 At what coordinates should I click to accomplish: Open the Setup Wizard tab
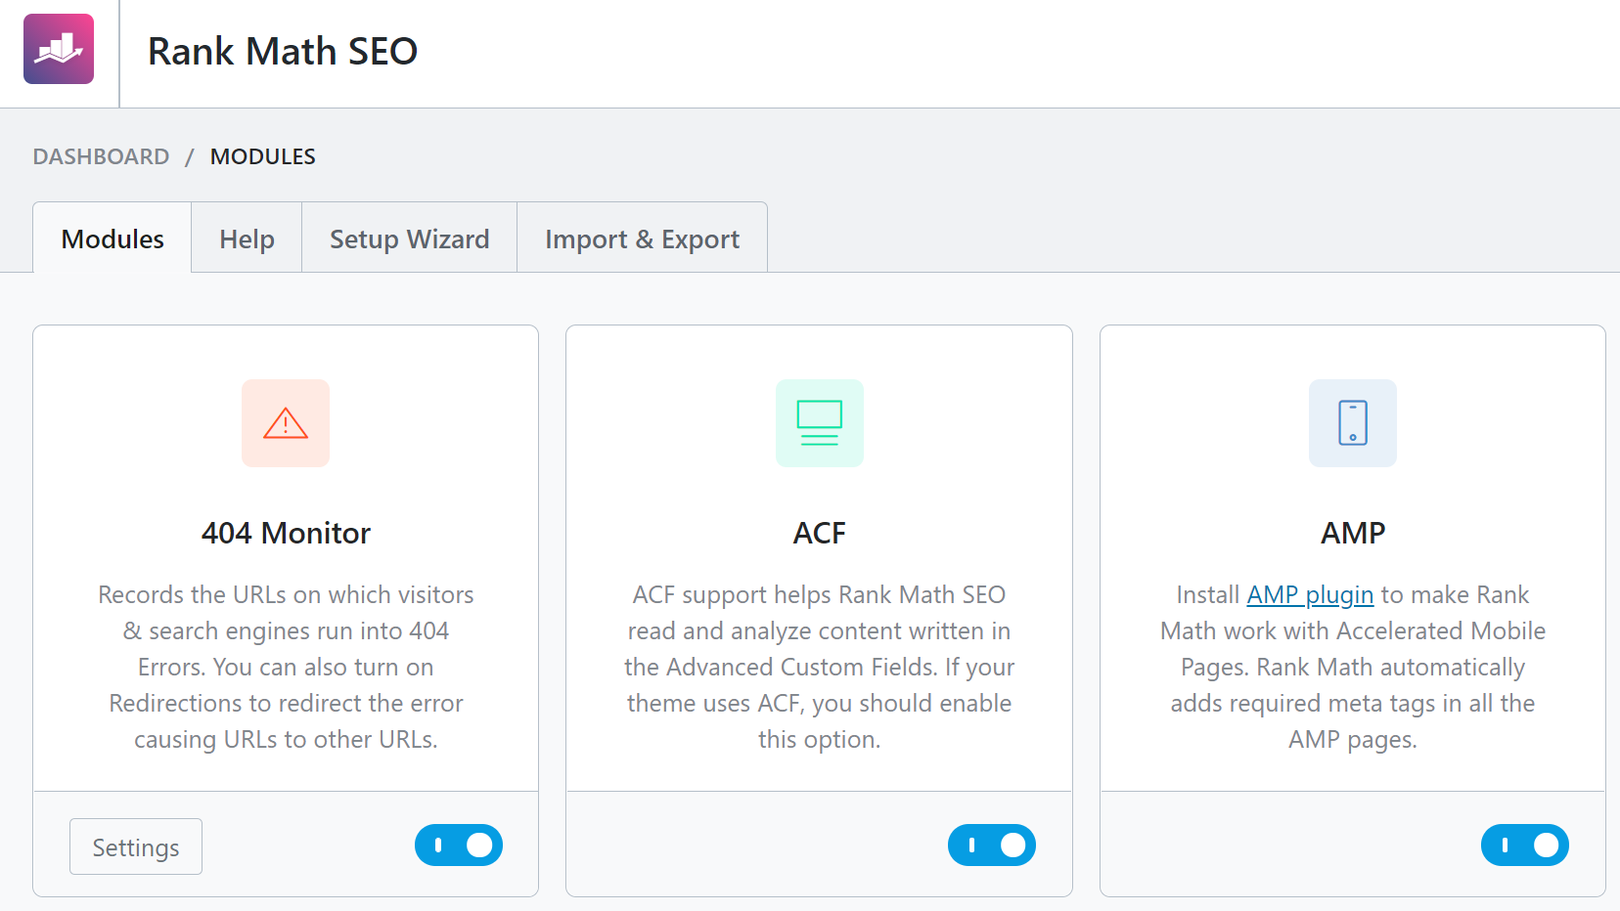409,238
